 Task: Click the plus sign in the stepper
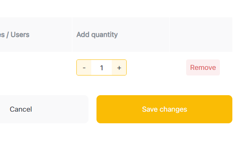[119, 67]
